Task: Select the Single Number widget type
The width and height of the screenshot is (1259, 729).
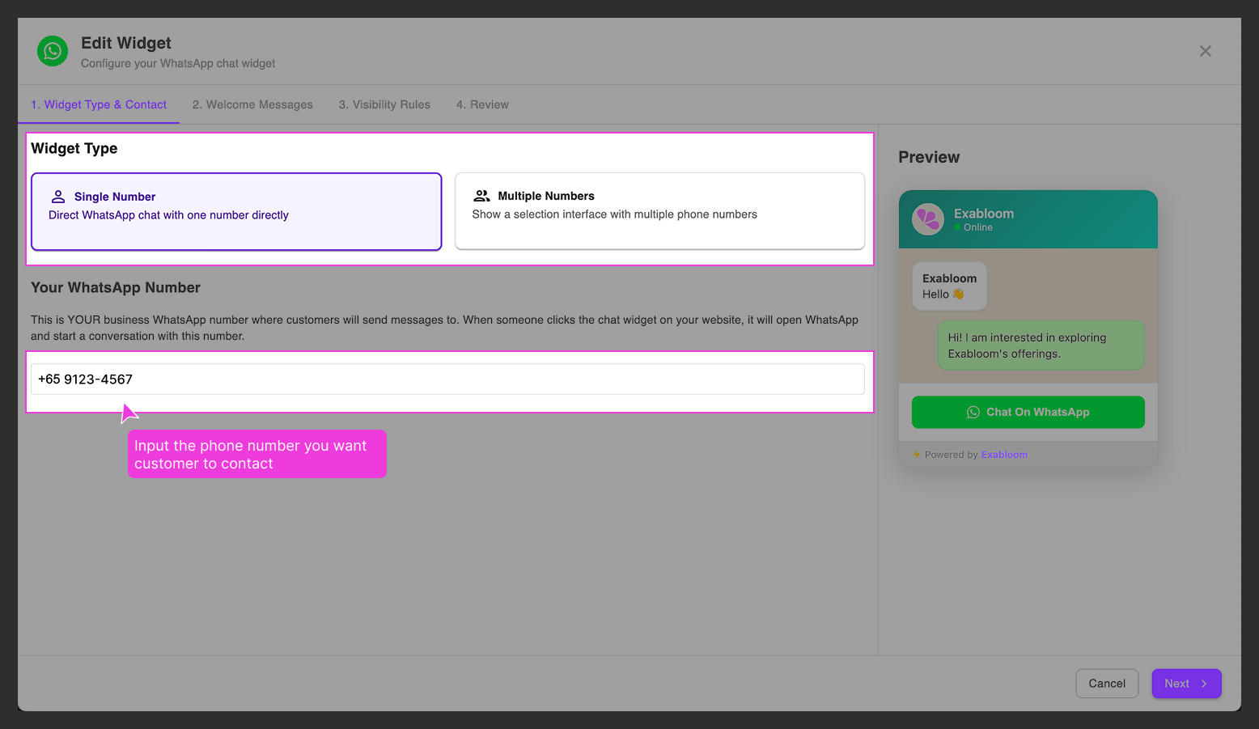Action: [235, 211]
